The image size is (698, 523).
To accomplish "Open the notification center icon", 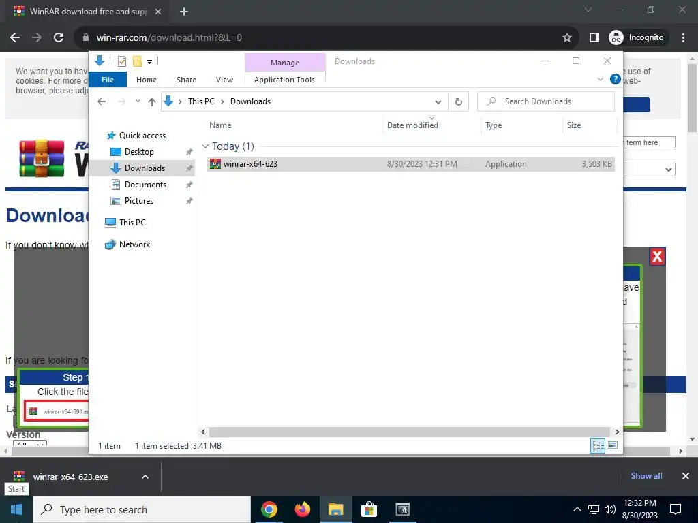I will pyautogui.click(x=676, y=509).
